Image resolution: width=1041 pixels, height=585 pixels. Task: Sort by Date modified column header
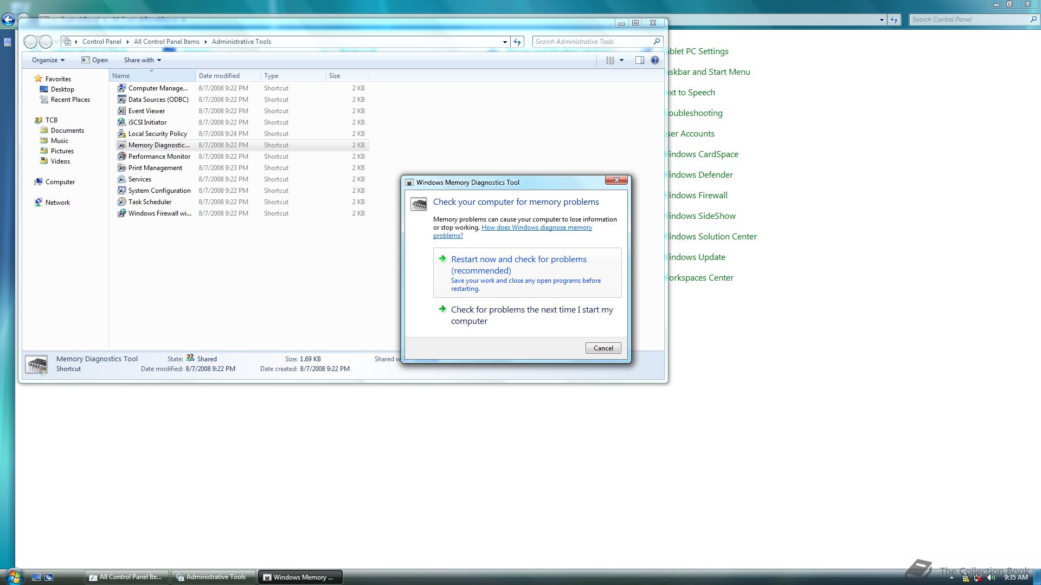click(228, 76)
